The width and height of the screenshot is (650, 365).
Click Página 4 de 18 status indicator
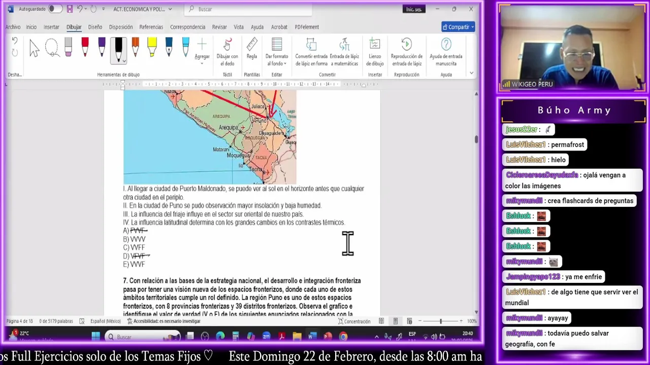click(19, 321)
